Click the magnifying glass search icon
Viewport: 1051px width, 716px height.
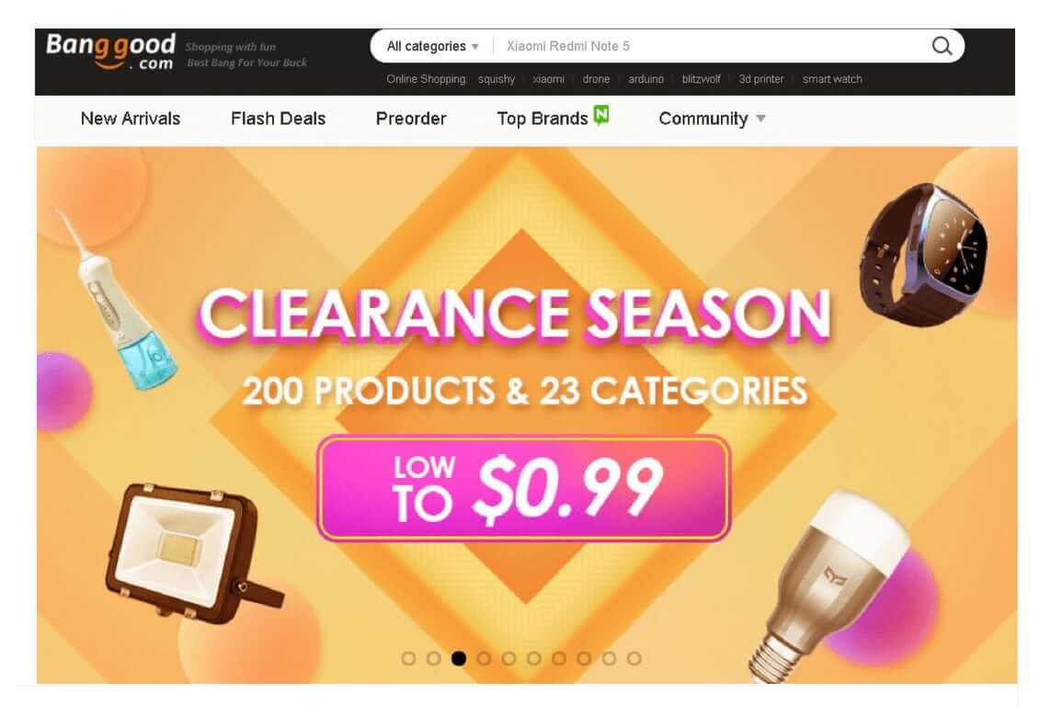(942, 46)
